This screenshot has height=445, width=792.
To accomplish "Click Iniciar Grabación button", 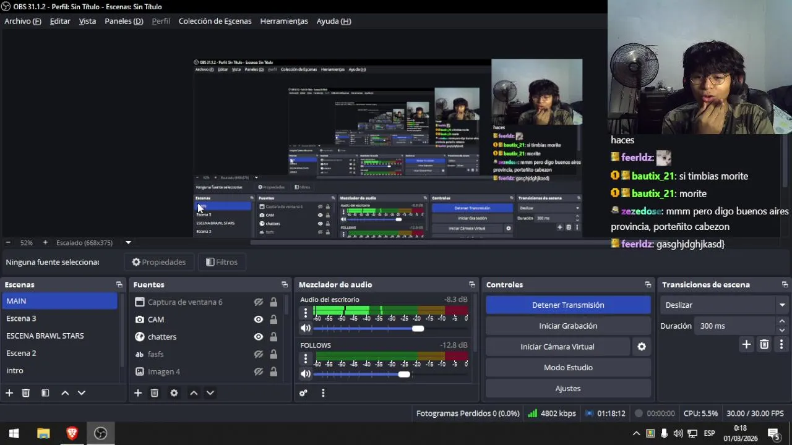I will [568, 326].
